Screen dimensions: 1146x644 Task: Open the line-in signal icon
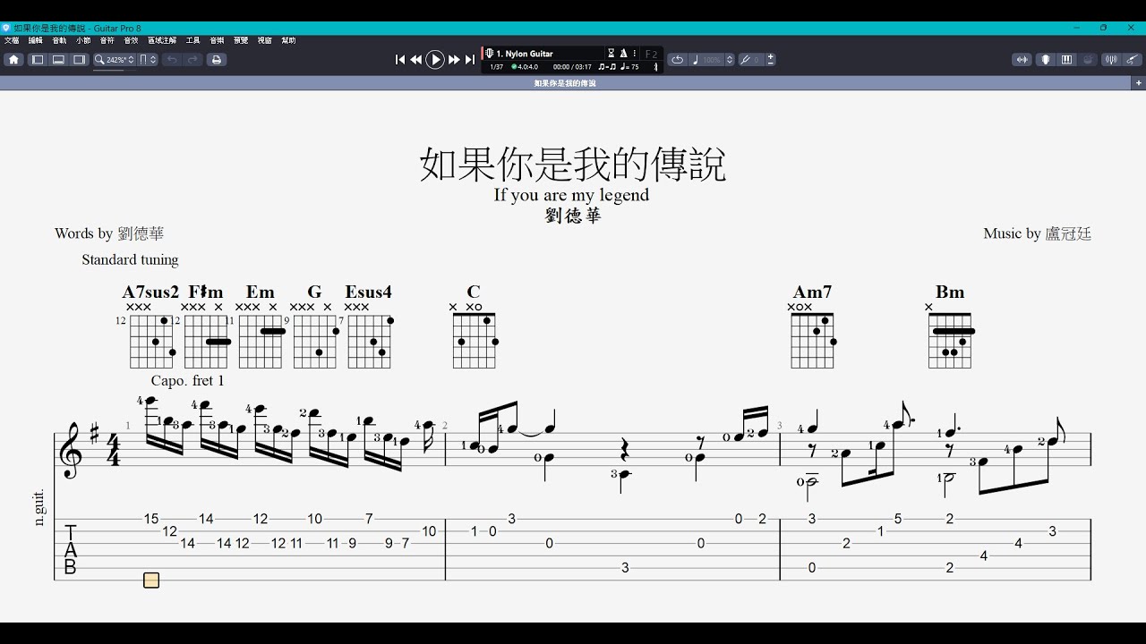click(1022, 60)
